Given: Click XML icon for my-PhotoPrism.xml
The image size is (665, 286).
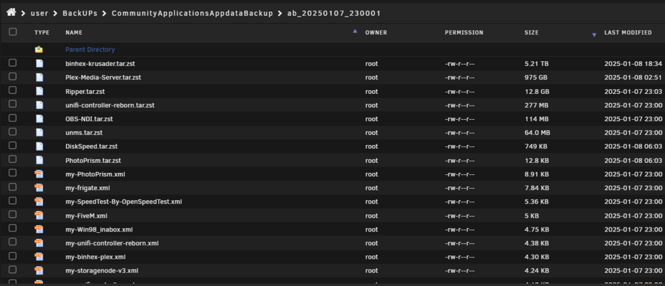Looking at the screenshot, I should [39, 174].
